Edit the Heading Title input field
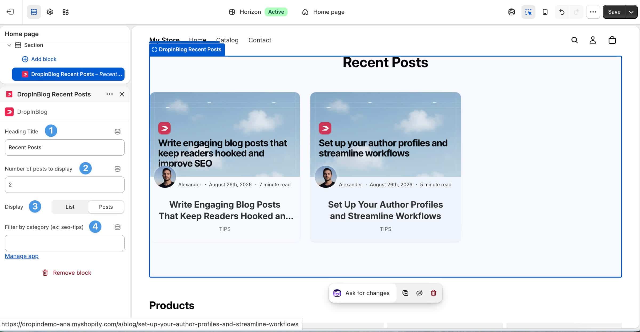 (x=65, y=147)
